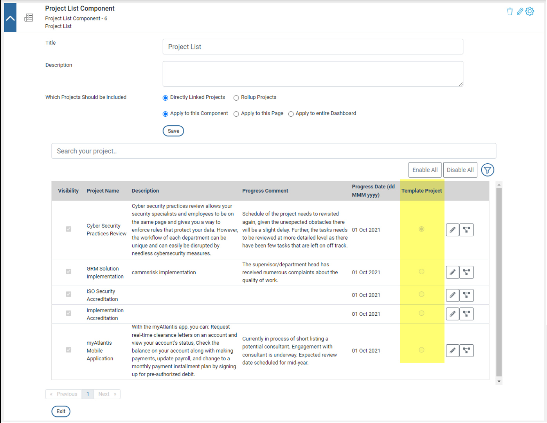Screen dimensions: 547x423
Task: Click 'cammsrisk implementation' description cell
Action: click(164, 272)
